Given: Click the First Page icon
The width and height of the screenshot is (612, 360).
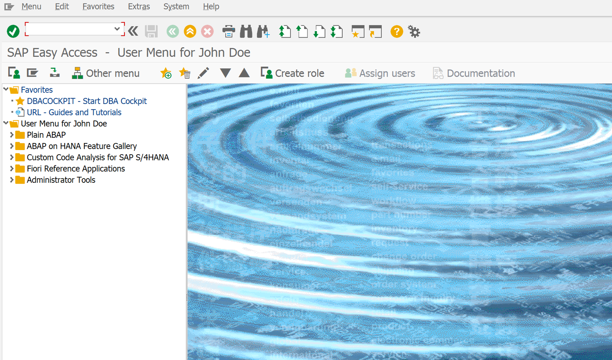Looking at the screenshot, I should (x=285, y=31).
